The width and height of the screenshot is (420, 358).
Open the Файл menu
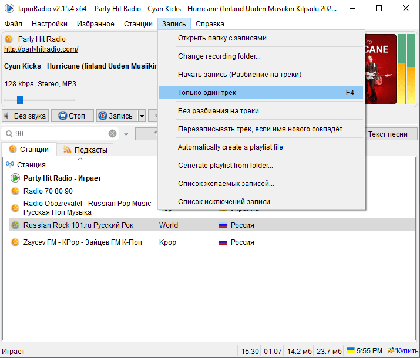coord(13,24)
